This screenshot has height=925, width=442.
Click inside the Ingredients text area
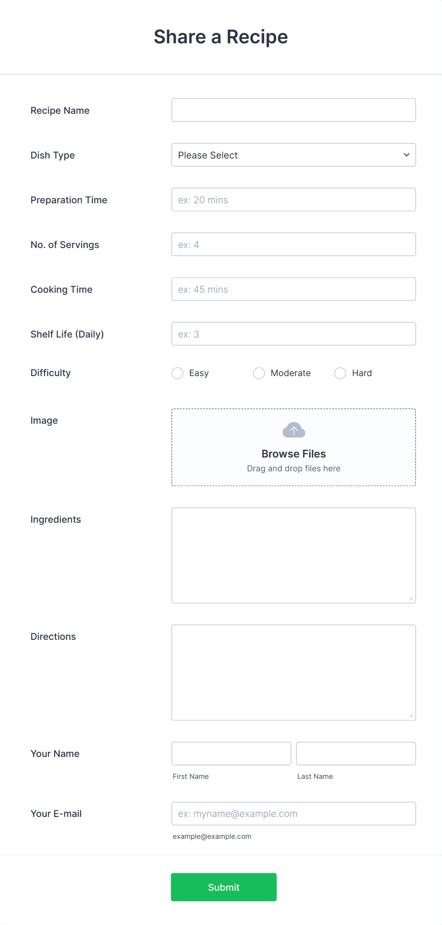(x=293, y=555)
